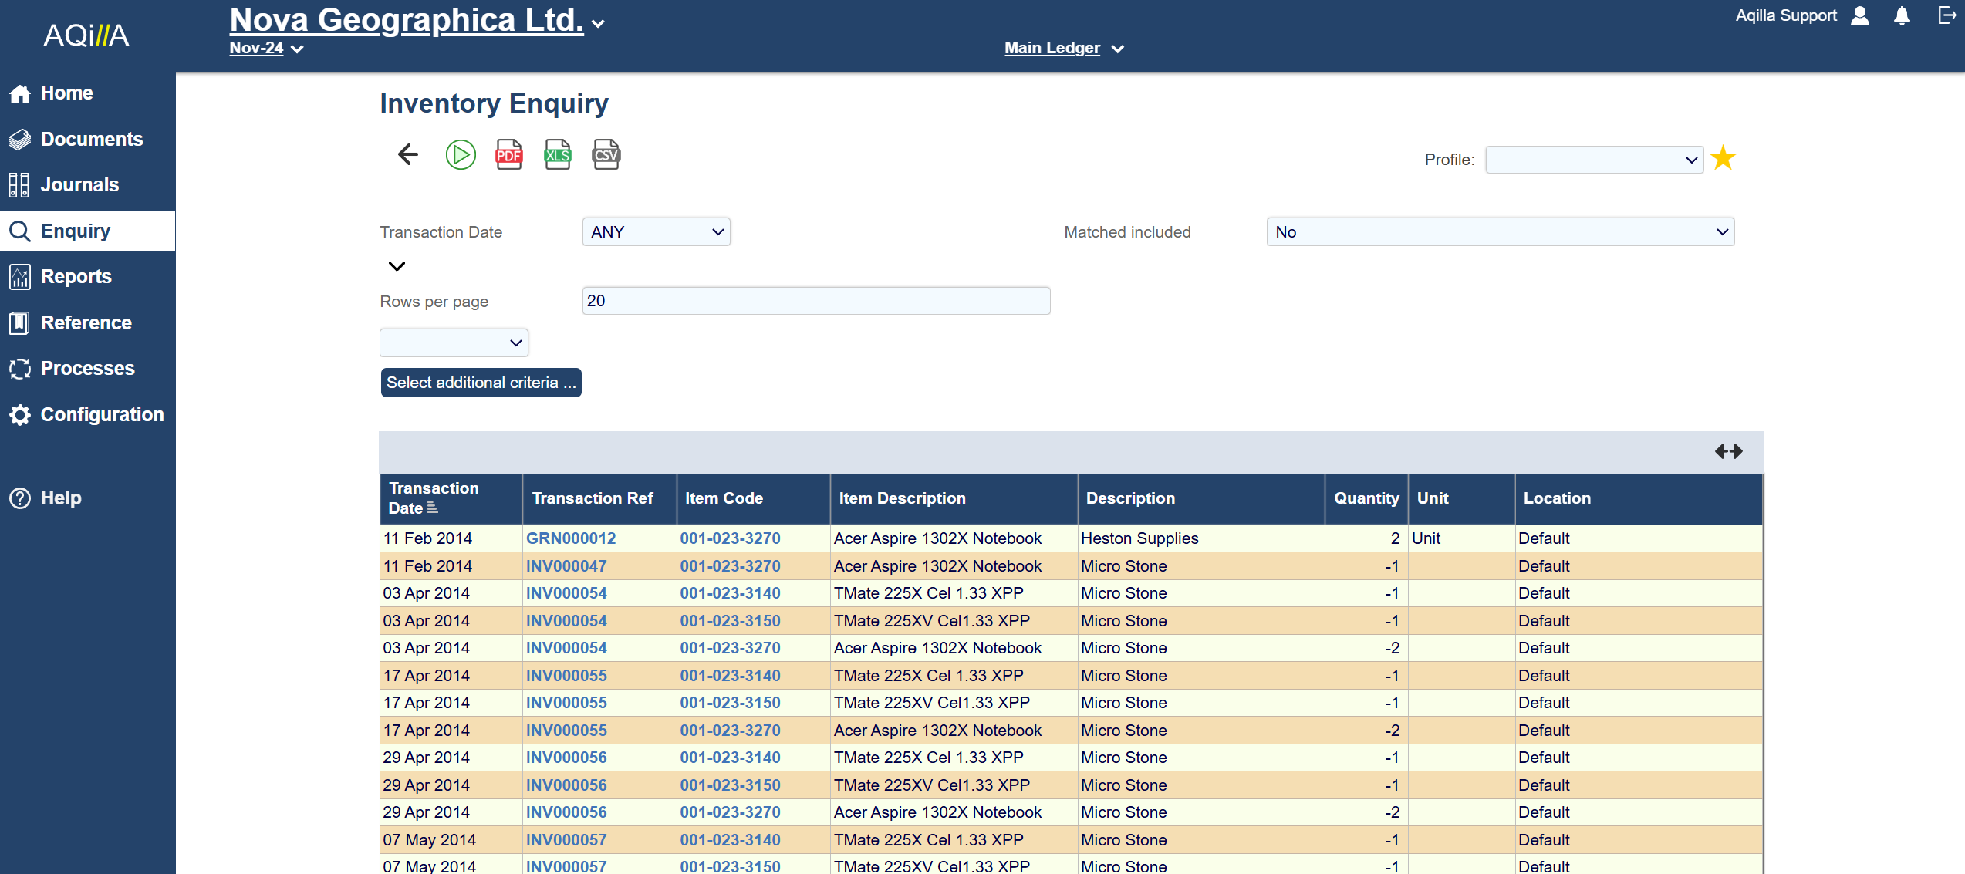Open the Matched included dropdown
This screenshot has height=874, width=1965.
(x=1500, y=232)
